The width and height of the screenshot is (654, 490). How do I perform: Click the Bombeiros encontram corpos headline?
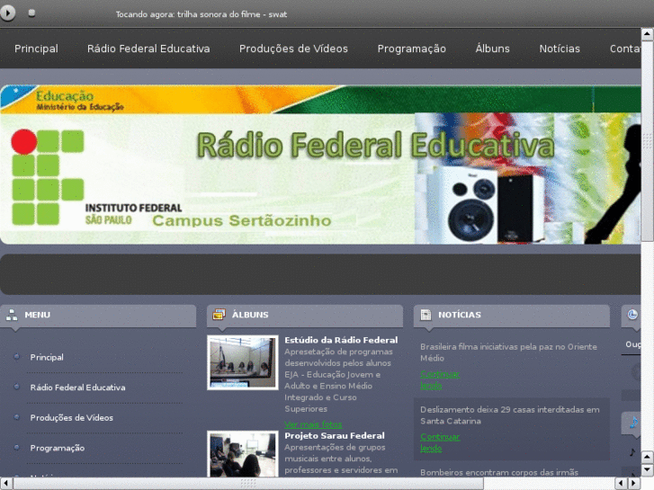[x=499, y=473]
